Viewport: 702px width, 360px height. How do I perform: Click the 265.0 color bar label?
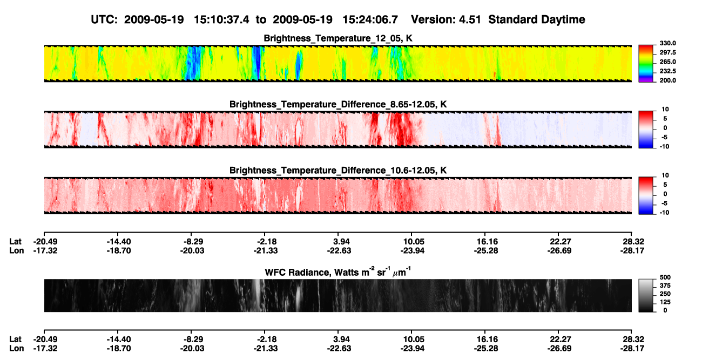tap(668, 62)
